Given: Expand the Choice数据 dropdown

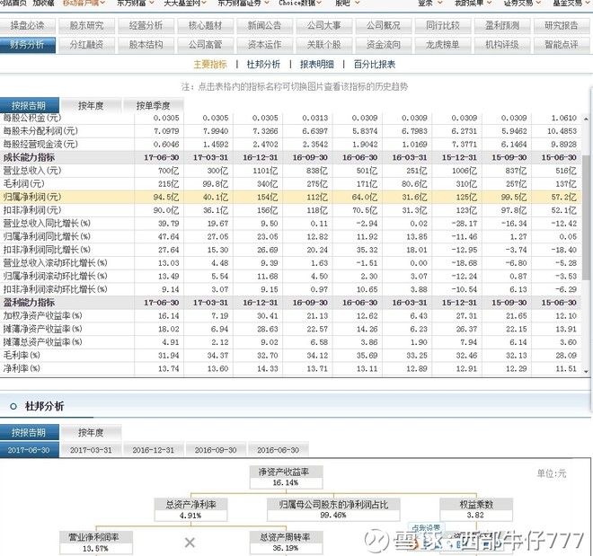Looking at the screenshot, I should pos(300,3).
